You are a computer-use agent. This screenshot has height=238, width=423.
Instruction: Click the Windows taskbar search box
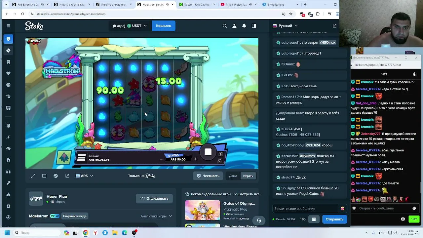pos(37,233)
